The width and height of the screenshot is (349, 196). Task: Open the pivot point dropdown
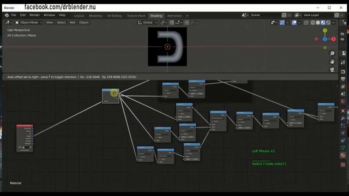(x=164, y=22)
